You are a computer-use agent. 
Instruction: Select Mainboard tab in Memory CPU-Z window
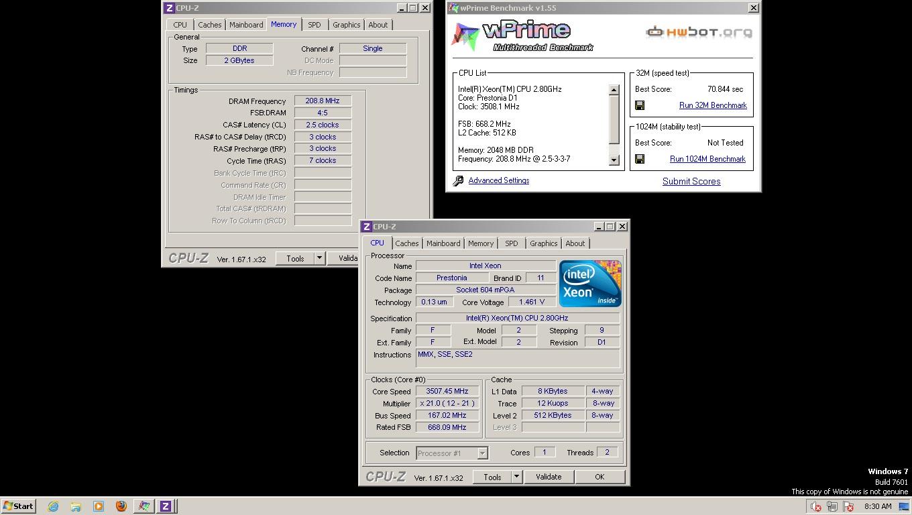(246, 25)
